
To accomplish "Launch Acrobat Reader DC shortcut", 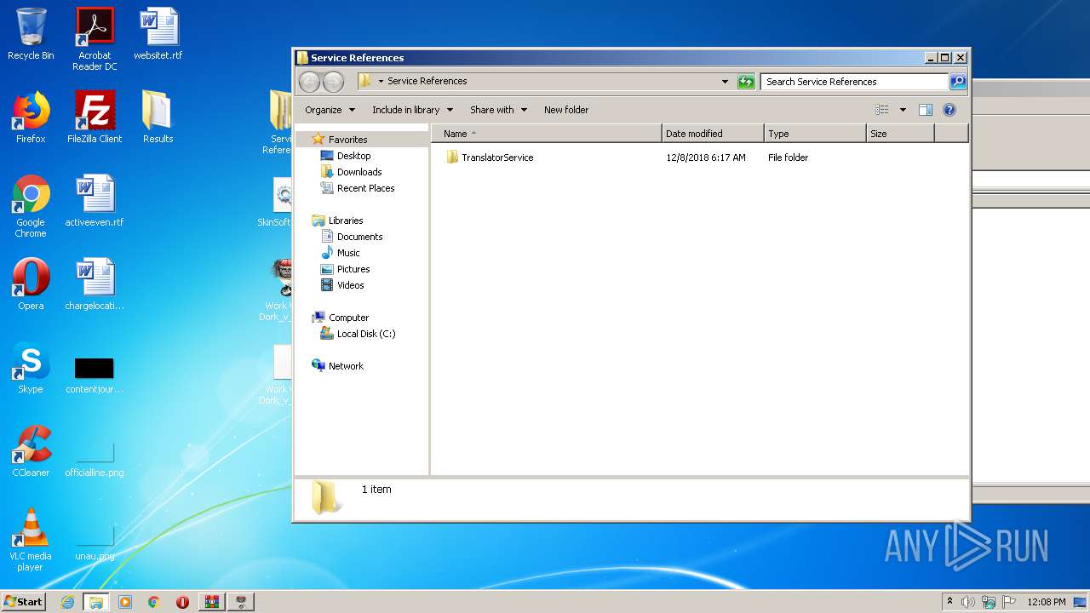I will pos(95,39).
